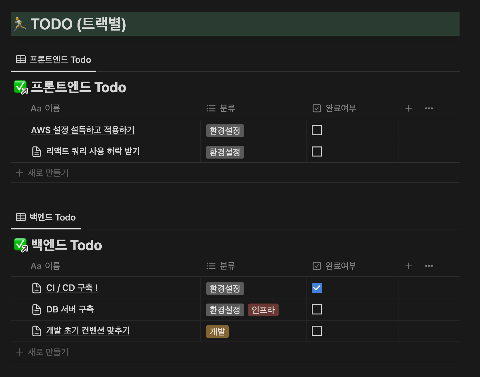Screen dimensions: 480x377
Task: Click green checkmark icon beside 프론트엔드 Todo title
Action: coord(20,87)
